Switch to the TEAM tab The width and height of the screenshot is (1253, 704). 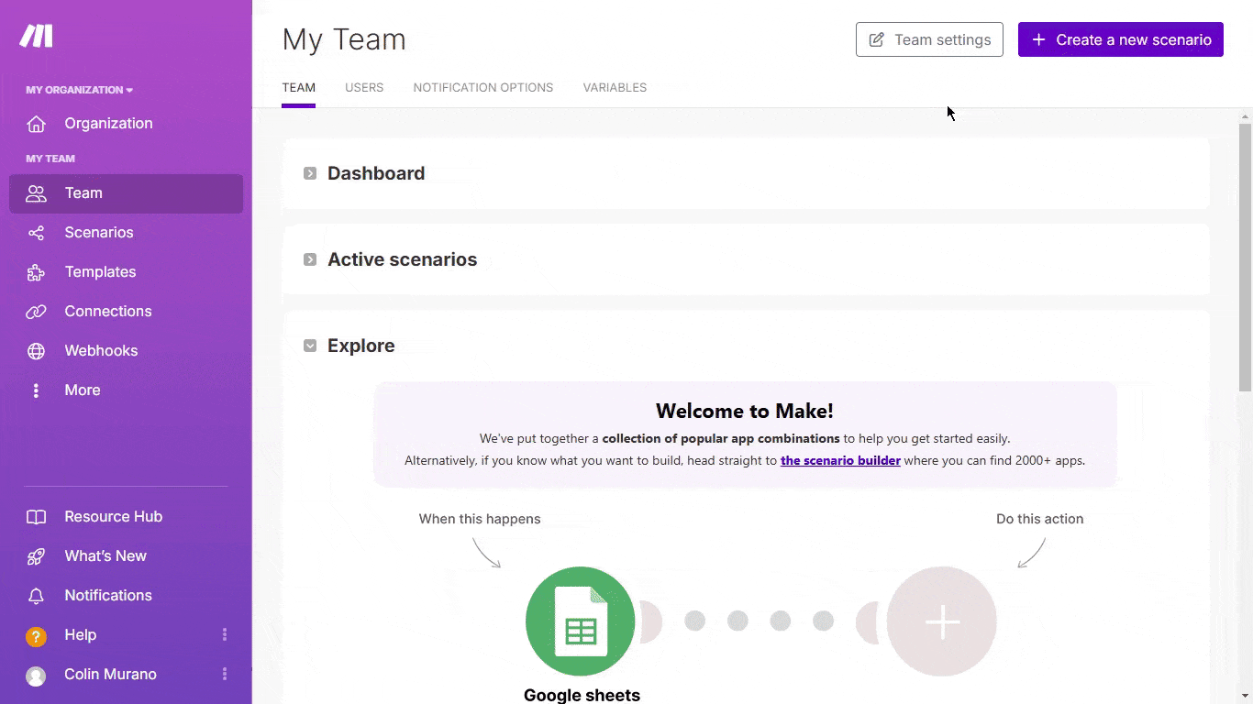coord(298,88)
